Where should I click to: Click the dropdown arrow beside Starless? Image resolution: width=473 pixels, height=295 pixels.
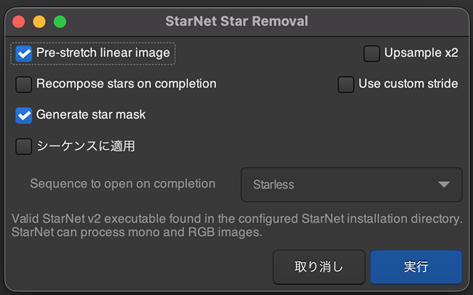[x=443, y=185]
